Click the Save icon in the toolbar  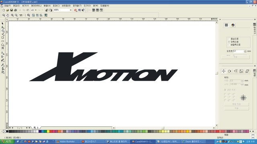click(x=12, y=10)
